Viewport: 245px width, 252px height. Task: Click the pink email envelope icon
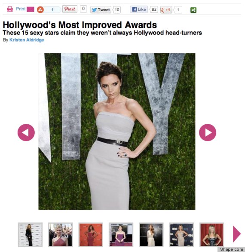(x=31, y=9)
